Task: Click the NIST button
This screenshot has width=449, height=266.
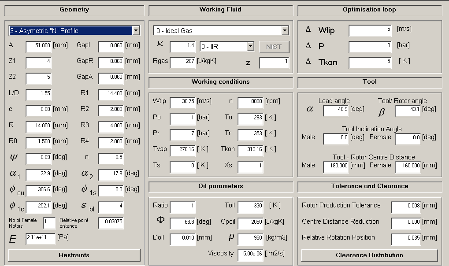Action: point(274,47)
